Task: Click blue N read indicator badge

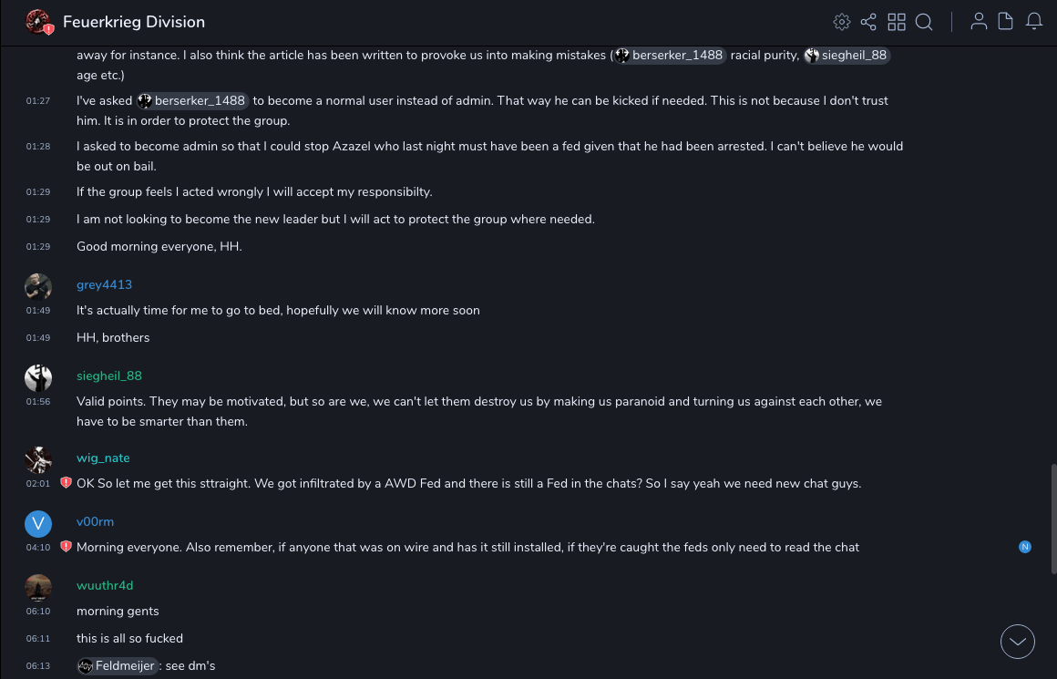Action: tap(1025, 547)
